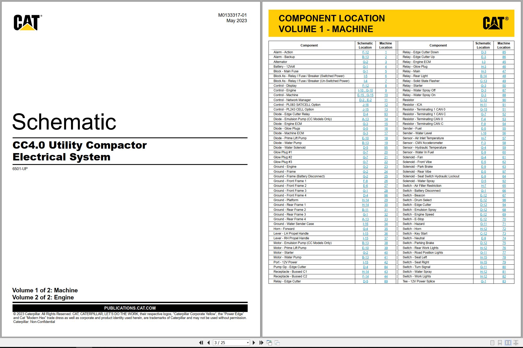Click the previous view navigation icon
This screenshot has width=523, height=348.
pos(269,343)
